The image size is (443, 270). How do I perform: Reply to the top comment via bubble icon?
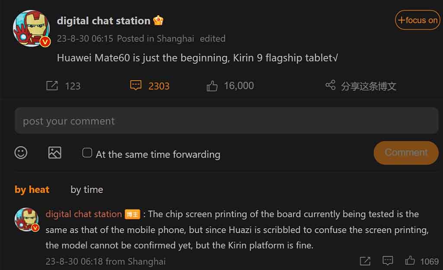pyautogui.click(x=388, y=260)
